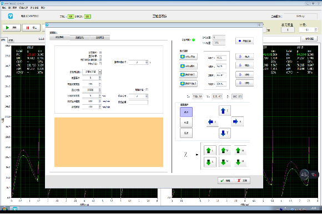This screenshot has width=322, height=214.
Task: Open the work mode combo box dropdown
Action: (x=100, y=72)
